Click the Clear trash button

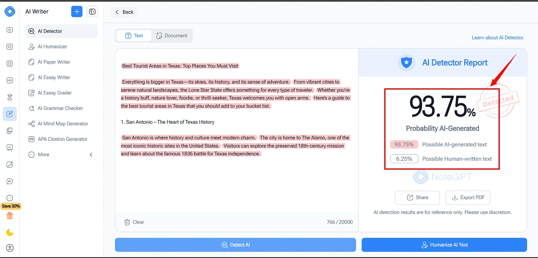134,222
